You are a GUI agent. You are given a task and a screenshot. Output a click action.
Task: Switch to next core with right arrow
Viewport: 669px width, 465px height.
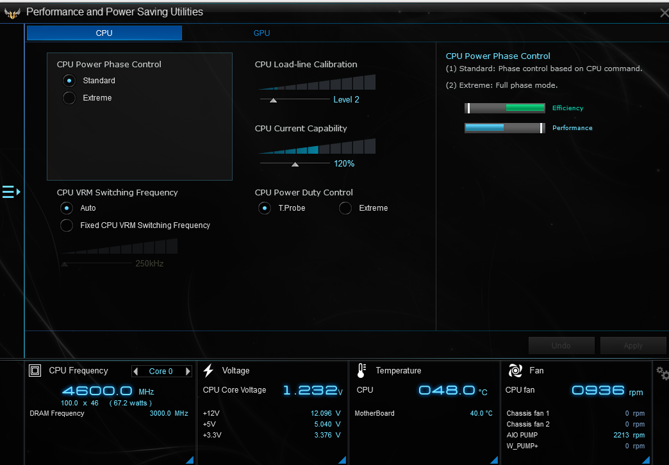tap(188, 371)
